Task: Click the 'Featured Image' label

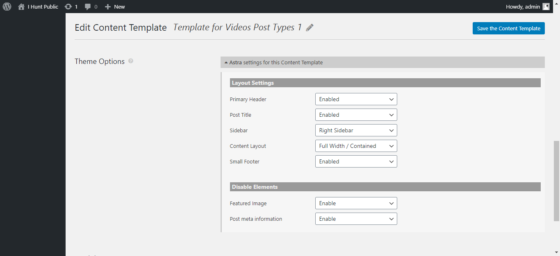Action: coord(248,203)
